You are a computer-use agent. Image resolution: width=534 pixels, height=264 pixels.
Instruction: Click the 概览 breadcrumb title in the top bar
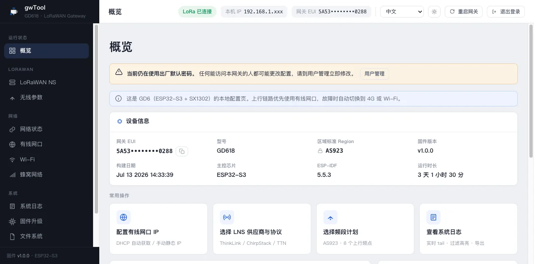(x=115, y=12)
